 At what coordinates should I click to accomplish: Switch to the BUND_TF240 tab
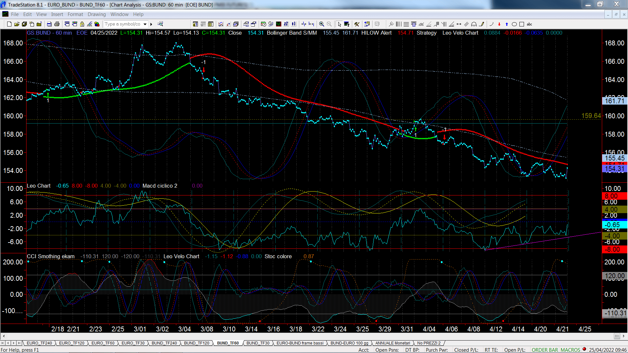164,343
